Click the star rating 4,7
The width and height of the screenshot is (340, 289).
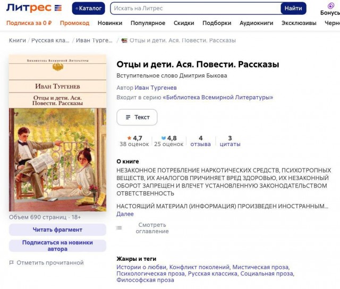tap(134, 138)
